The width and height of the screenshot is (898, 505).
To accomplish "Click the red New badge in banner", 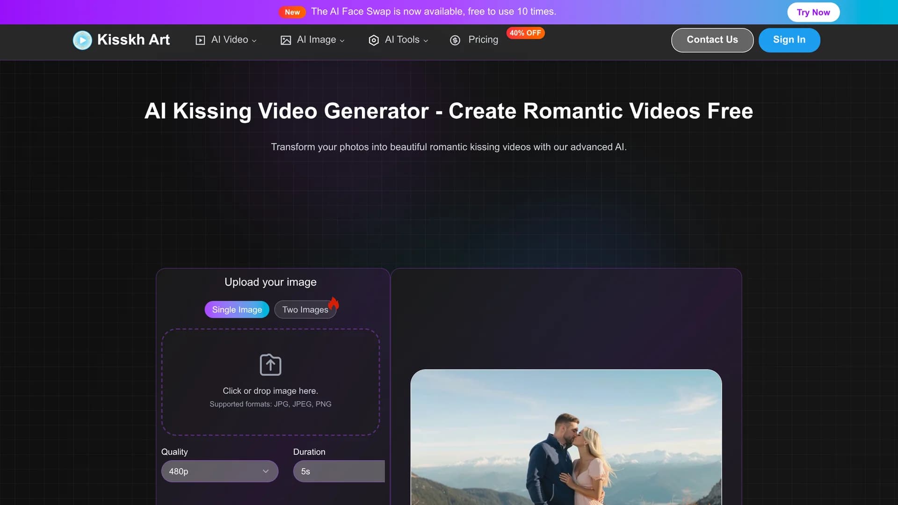I will point(292,12).
